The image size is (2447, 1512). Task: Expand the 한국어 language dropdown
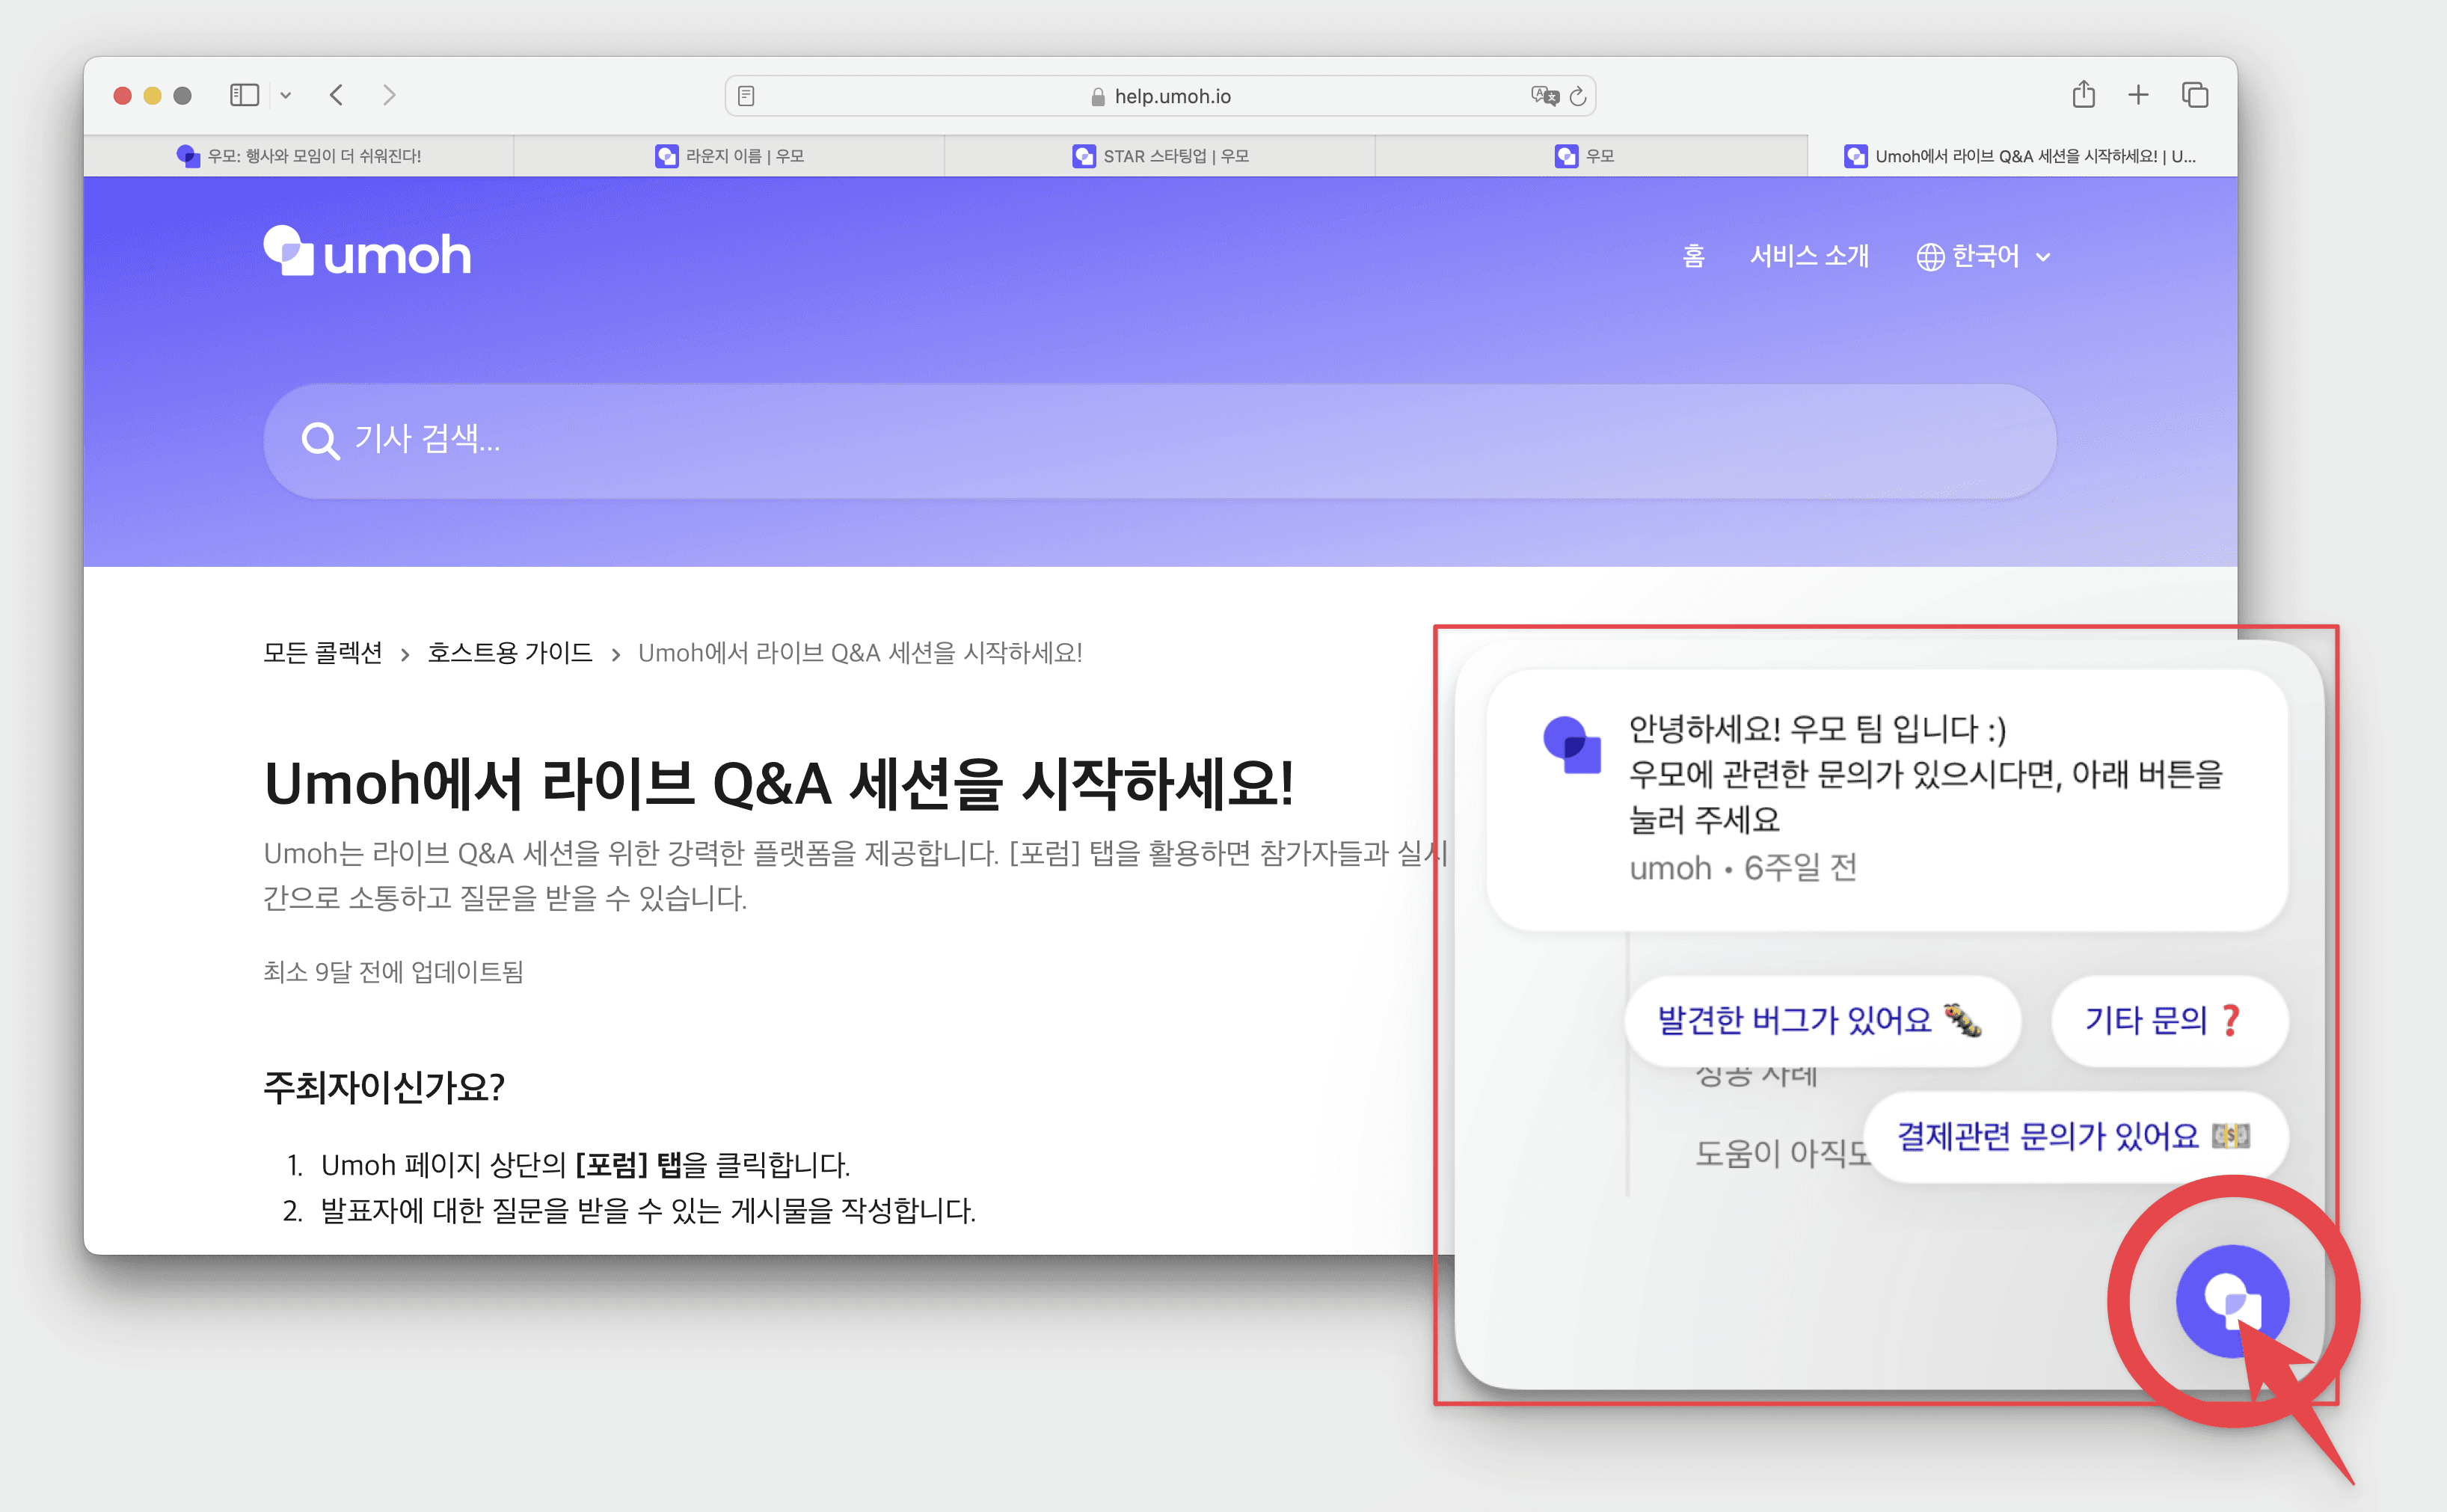1984,256
